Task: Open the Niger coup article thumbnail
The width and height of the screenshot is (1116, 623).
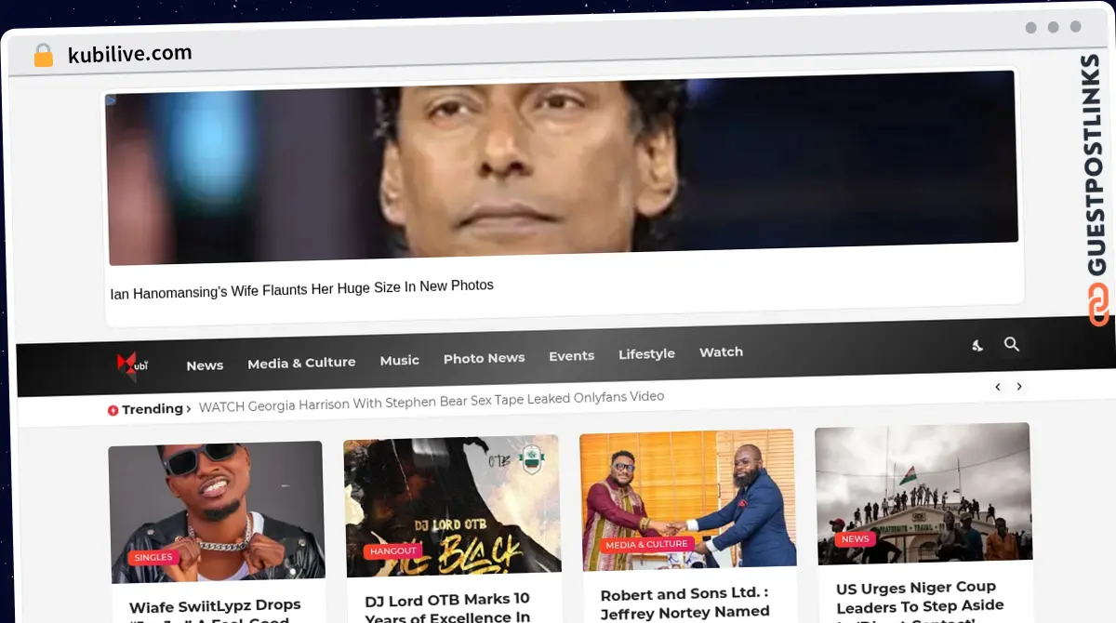Action: [923, 494]
